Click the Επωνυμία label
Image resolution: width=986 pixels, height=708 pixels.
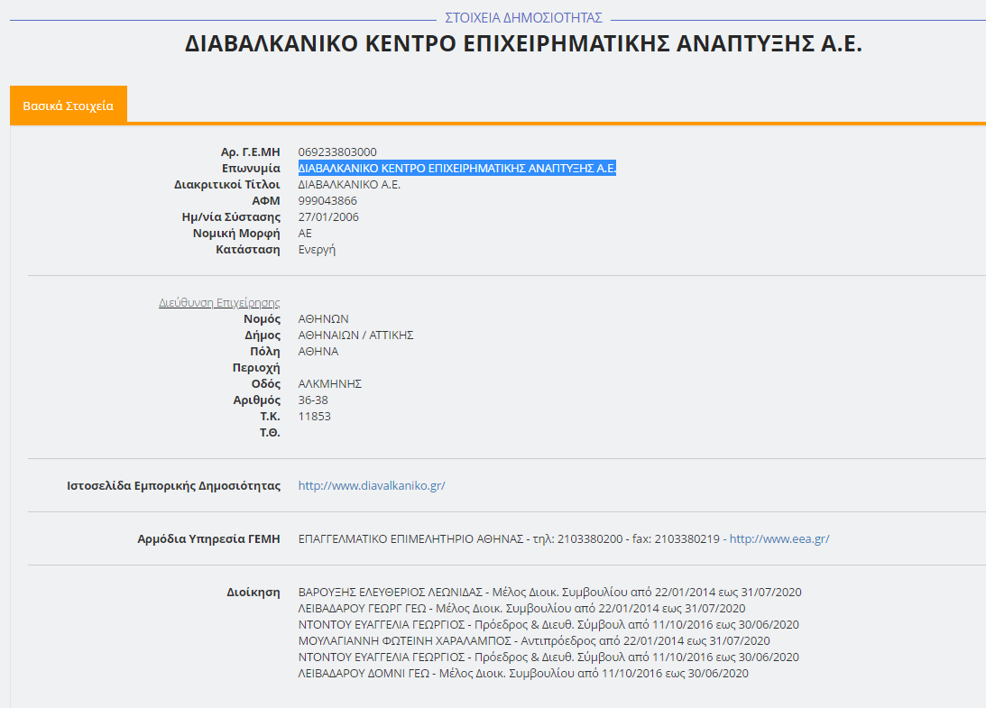(251, 169)
